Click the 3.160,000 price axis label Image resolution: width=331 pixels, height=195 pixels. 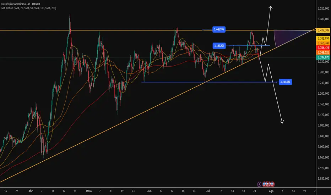tap(324, 104)
